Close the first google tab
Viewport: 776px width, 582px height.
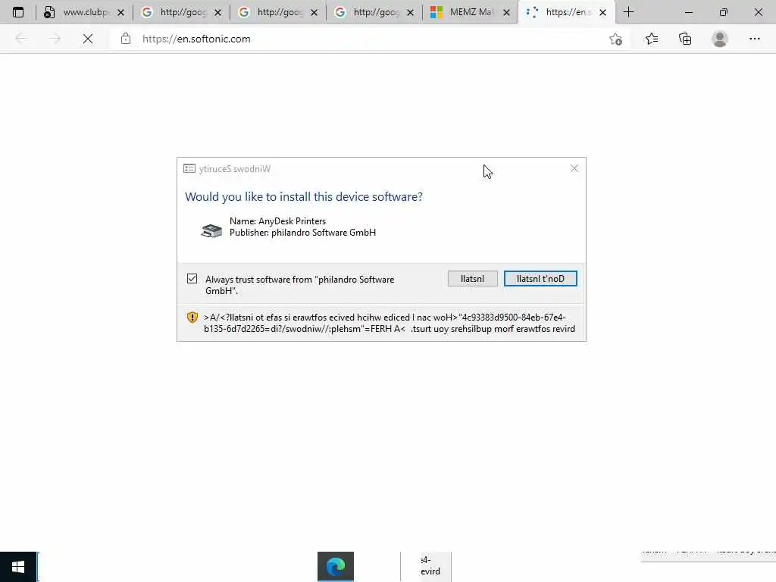(217, 13)
